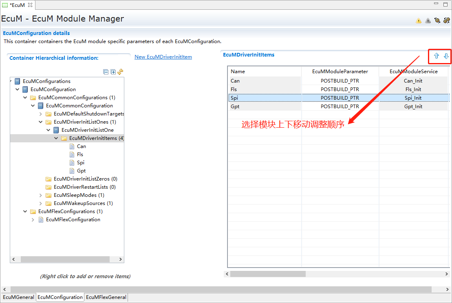Expand the EcuMDefaultShutdownTargets node
Image resolution: width=452 pixels, height=303 pixels.
click(41, 114)
